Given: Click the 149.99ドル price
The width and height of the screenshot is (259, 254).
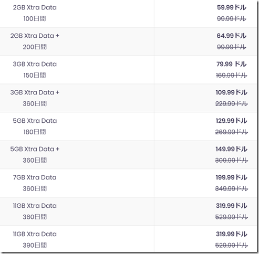Looking at the screenshot, I should coord(232,149).
